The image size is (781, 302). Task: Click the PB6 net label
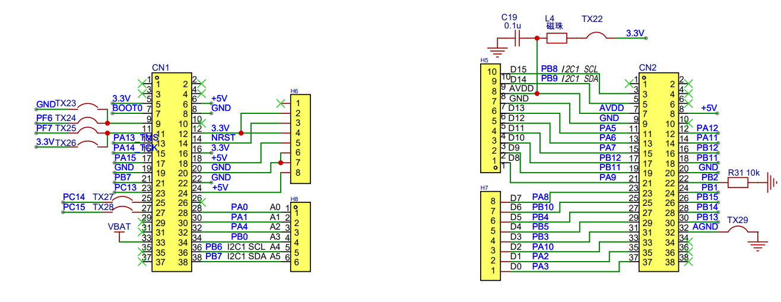coord(214,247)
